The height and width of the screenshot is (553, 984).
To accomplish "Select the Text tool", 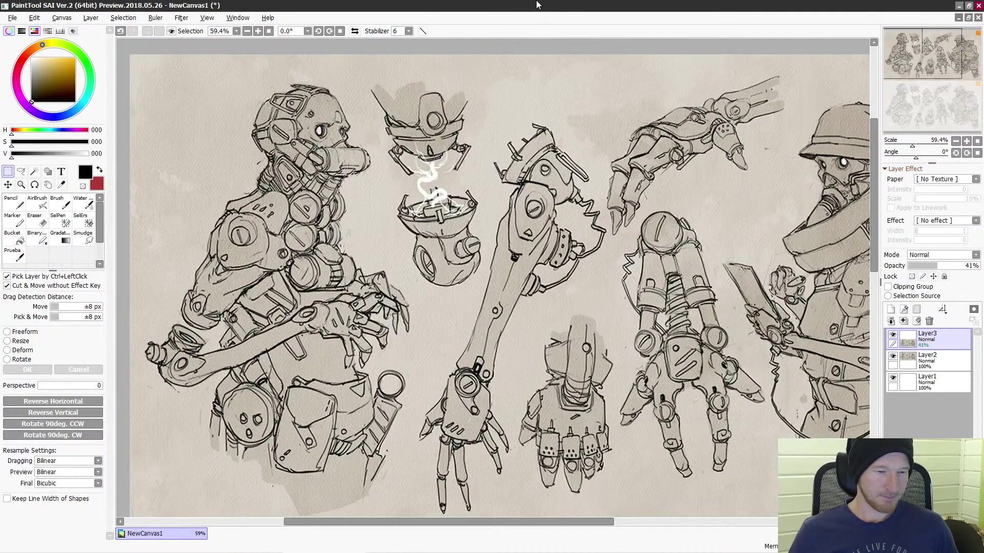I will (61, 172).
